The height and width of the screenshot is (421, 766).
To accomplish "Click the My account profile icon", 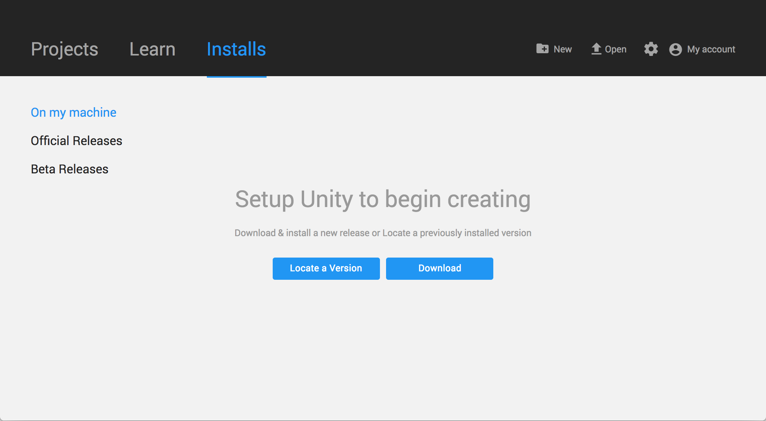I will (675, 49).
